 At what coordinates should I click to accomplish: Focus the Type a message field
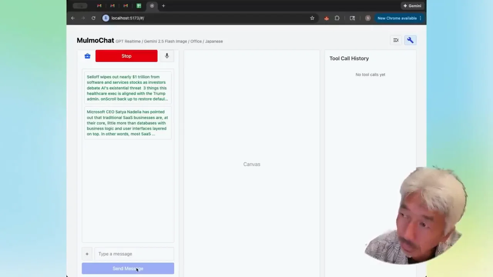click(134, 254)
